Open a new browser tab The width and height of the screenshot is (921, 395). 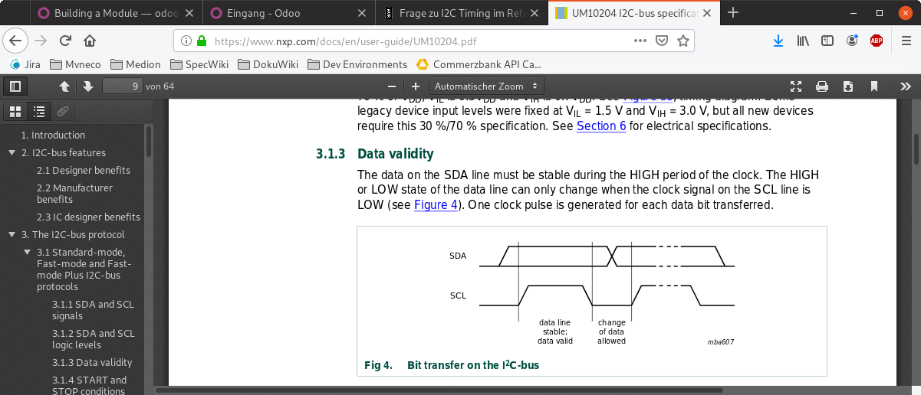[x=733, y=12]
